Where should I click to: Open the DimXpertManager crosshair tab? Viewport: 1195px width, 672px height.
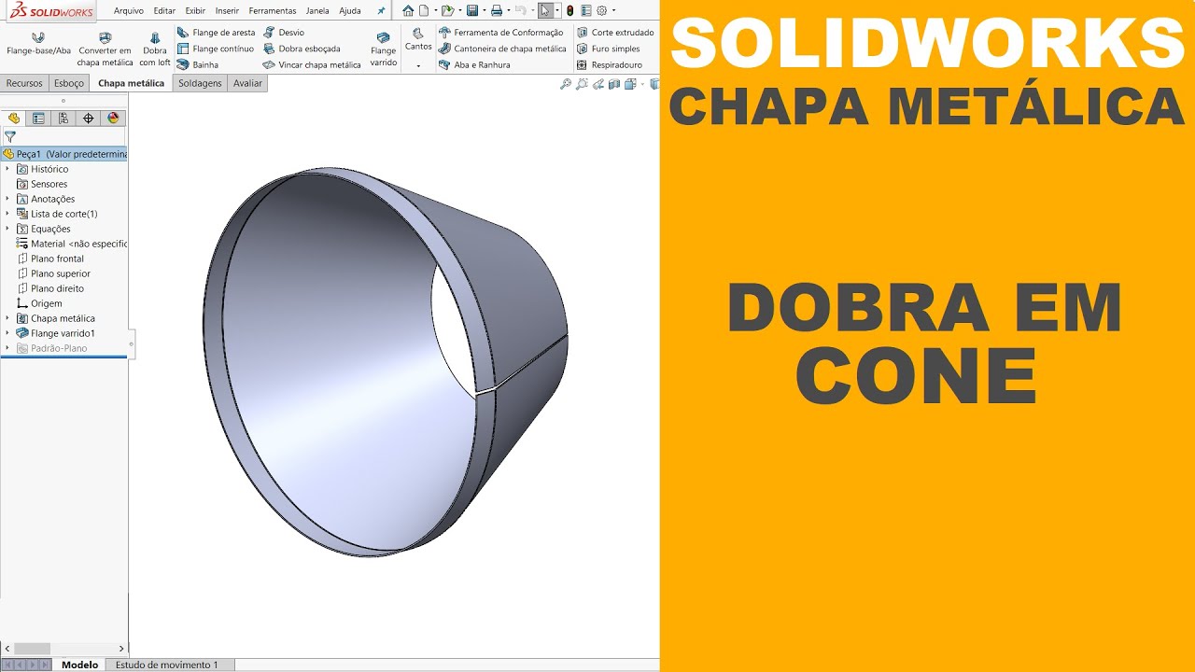pos(89,119)
